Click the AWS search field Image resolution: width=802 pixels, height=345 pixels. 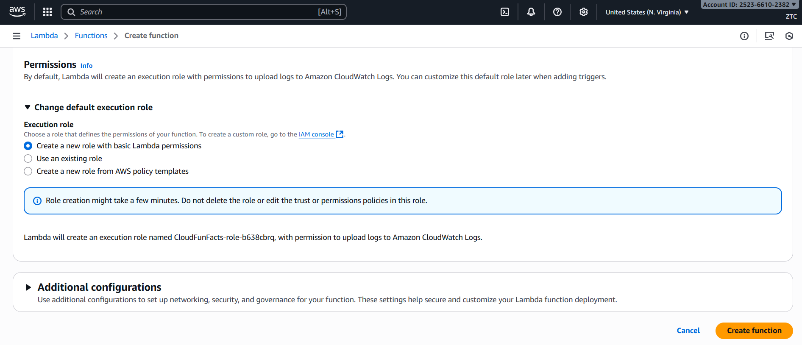pyautogui.click(x=203, y=12)
